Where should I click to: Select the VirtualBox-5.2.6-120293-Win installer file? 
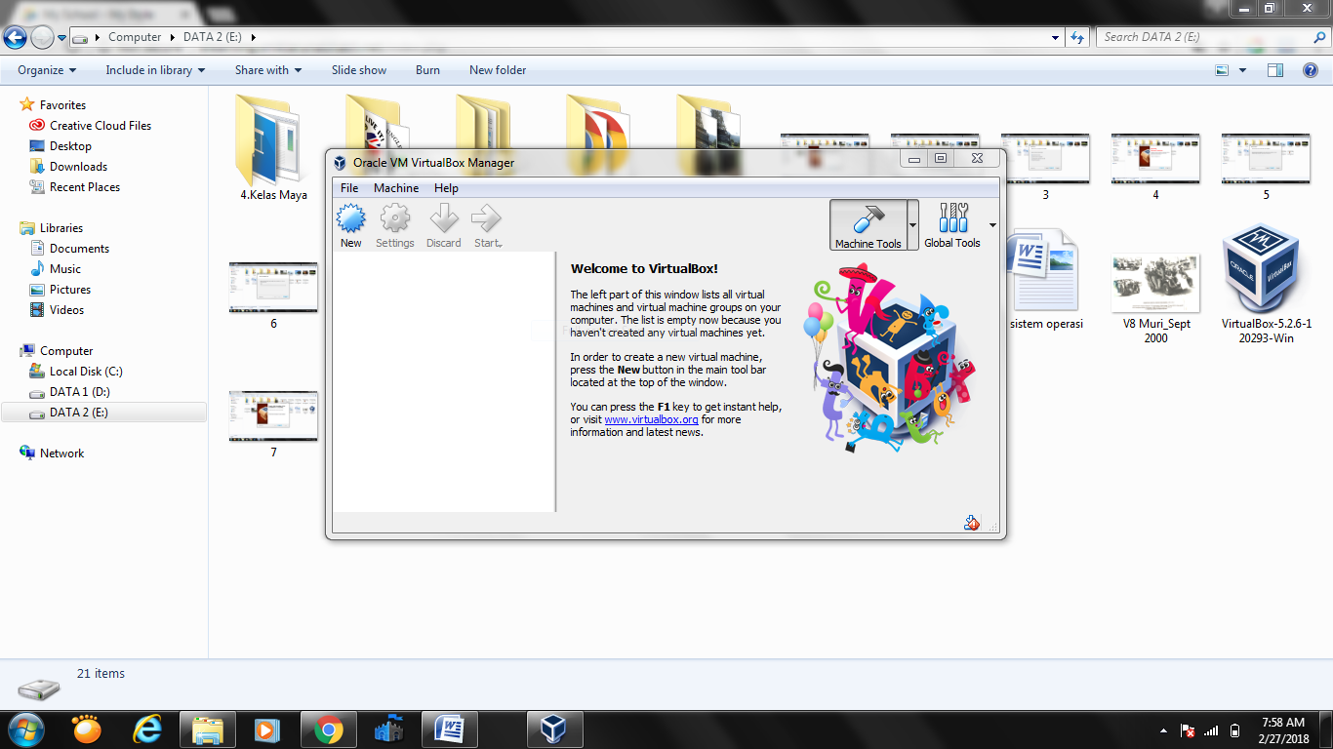[x=1266, y=283]
